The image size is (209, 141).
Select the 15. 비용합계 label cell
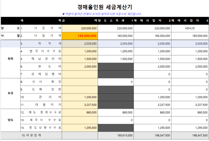click(x=31, y=135)
